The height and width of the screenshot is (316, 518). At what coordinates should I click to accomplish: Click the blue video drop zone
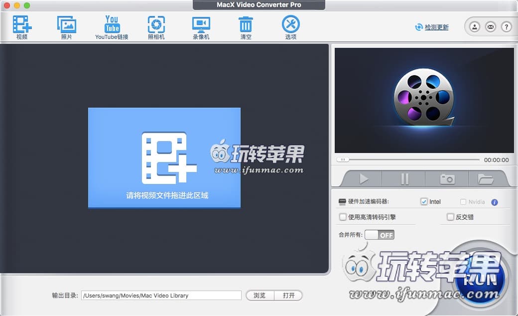pyautogui.click(x=164, y=158)
